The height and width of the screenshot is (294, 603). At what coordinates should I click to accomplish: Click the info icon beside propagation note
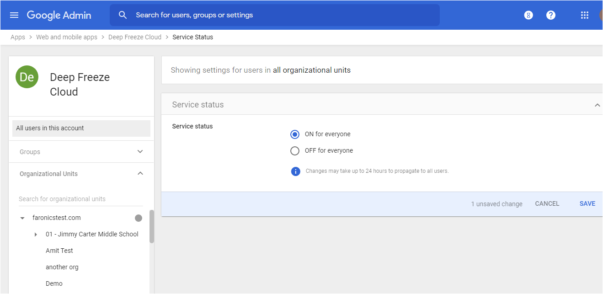[x=295, y=171]
